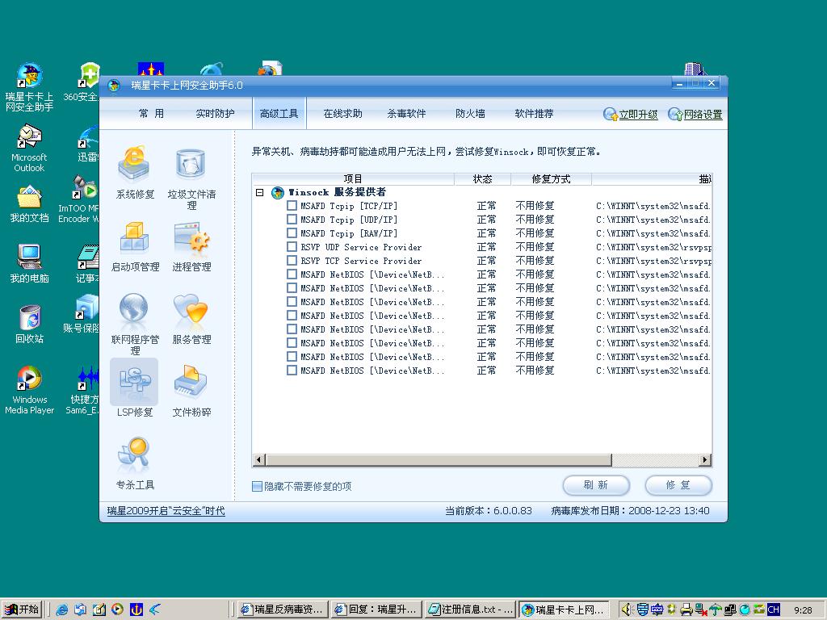Screen dimensions: 827x620
Task: Open 垃圾文件清理 junk file cleaner
Action: pyautogui.click(x=191, y=178)
